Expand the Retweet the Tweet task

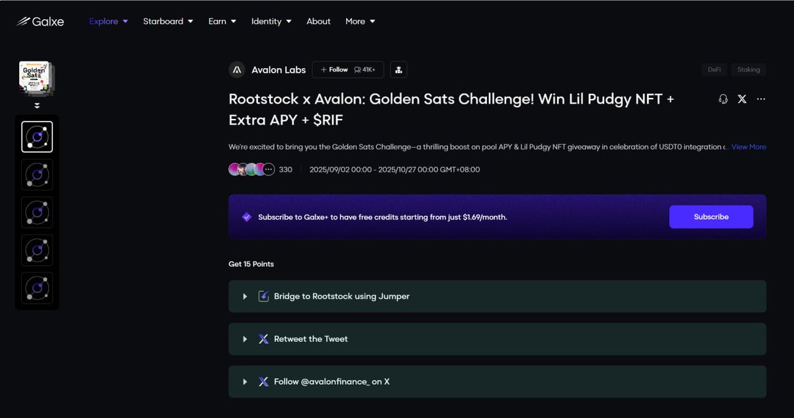245,339
